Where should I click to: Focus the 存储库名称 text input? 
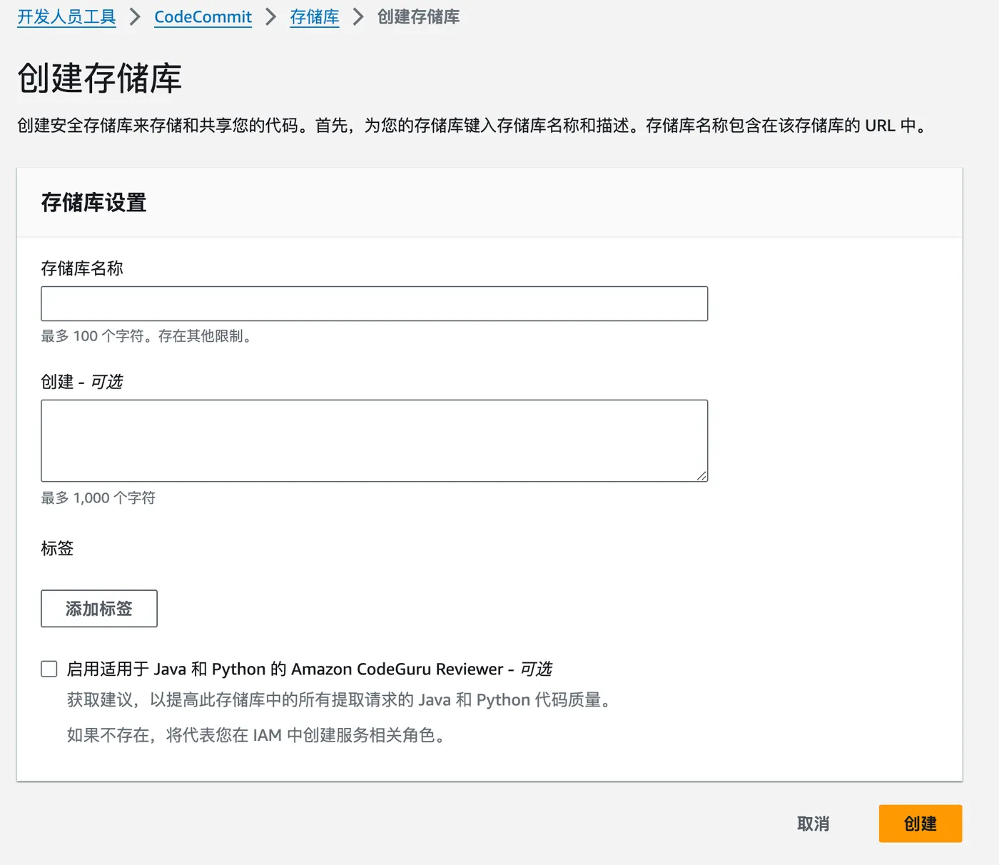374,304
